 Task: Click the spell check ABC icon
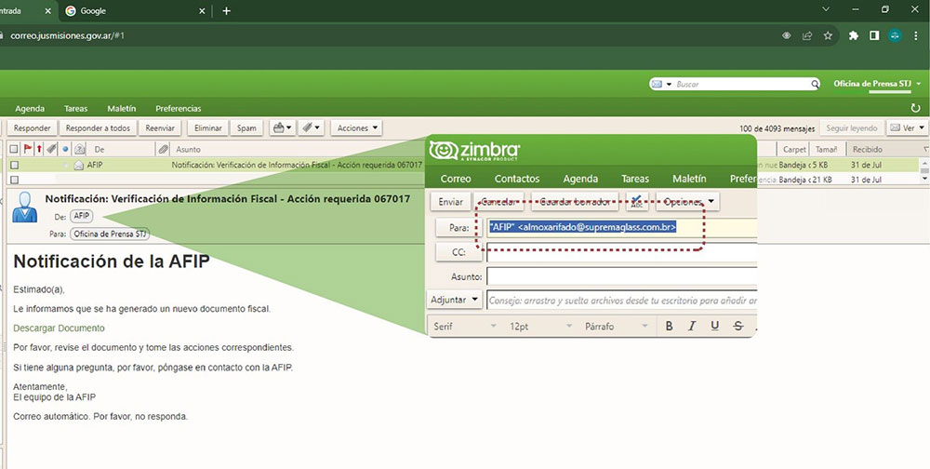637,201
